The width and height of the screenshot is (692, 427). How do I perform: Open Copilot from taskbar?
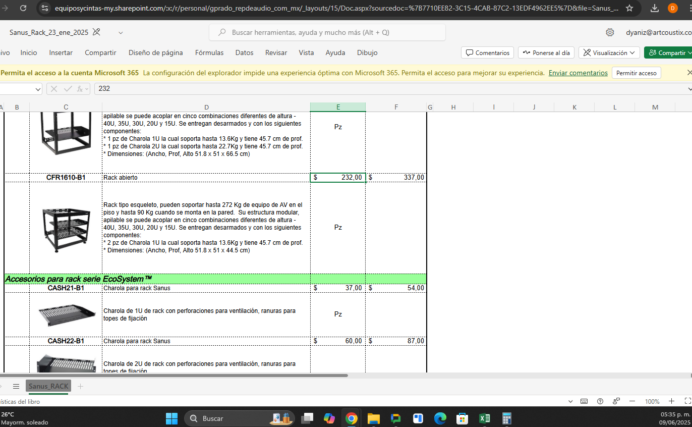329,418
